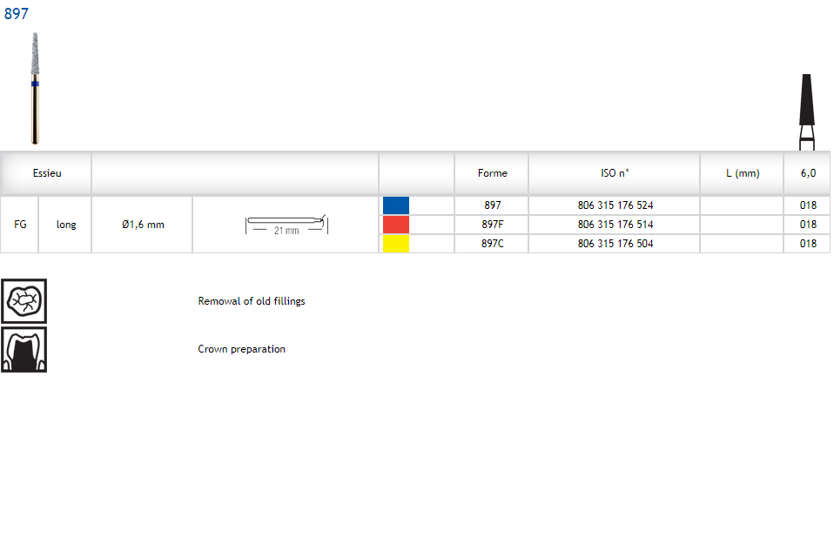Screen dimensions: 834x538
Task: Click the Essieu column header
Action: tap(47, 173)
